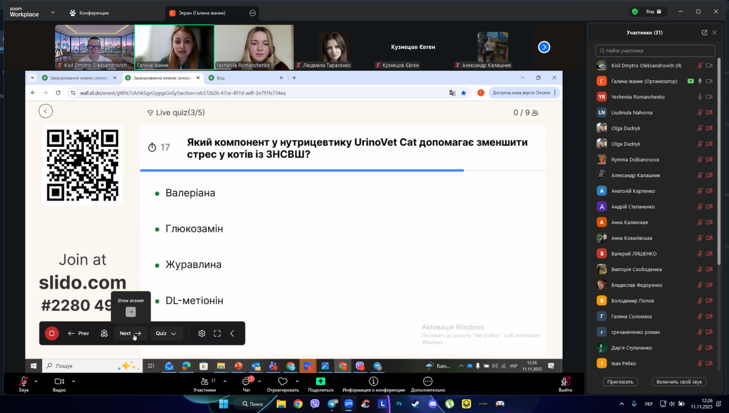The width and height of the screenshot is (729, 413).
Task: Pop out the Участники panel
Action: tap(705, 32)
